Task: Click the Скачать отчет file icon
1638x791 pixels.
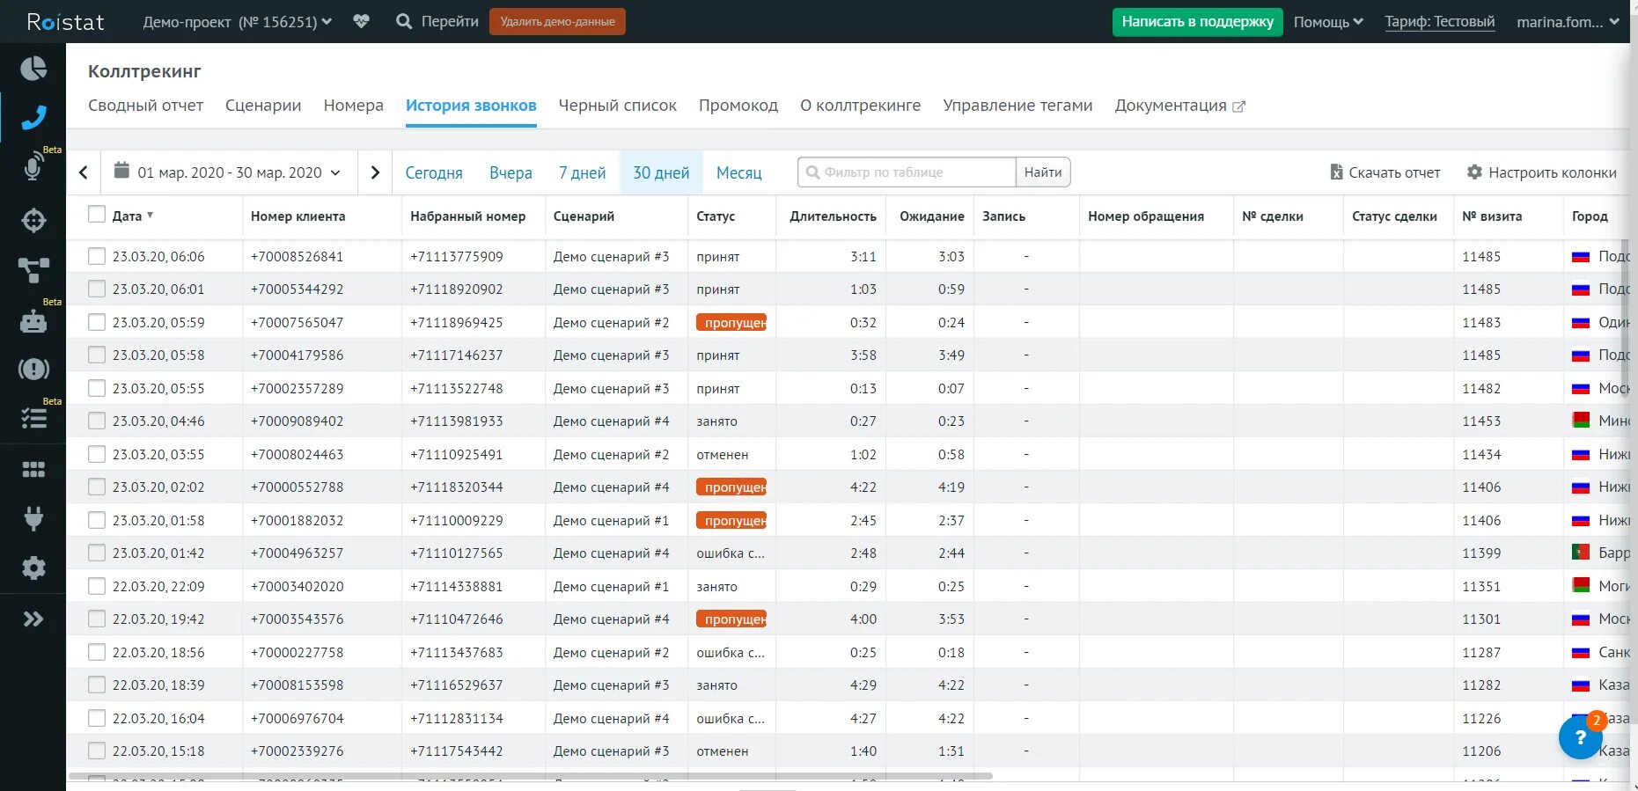Action: (x=1336, y=172)
